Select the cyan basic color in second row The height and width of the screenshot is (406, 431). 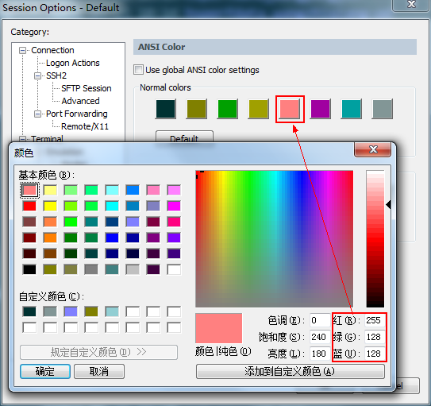point(112,206)
